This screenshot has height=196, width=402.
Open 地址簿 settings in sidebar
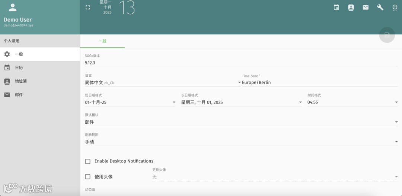(40, 81)
